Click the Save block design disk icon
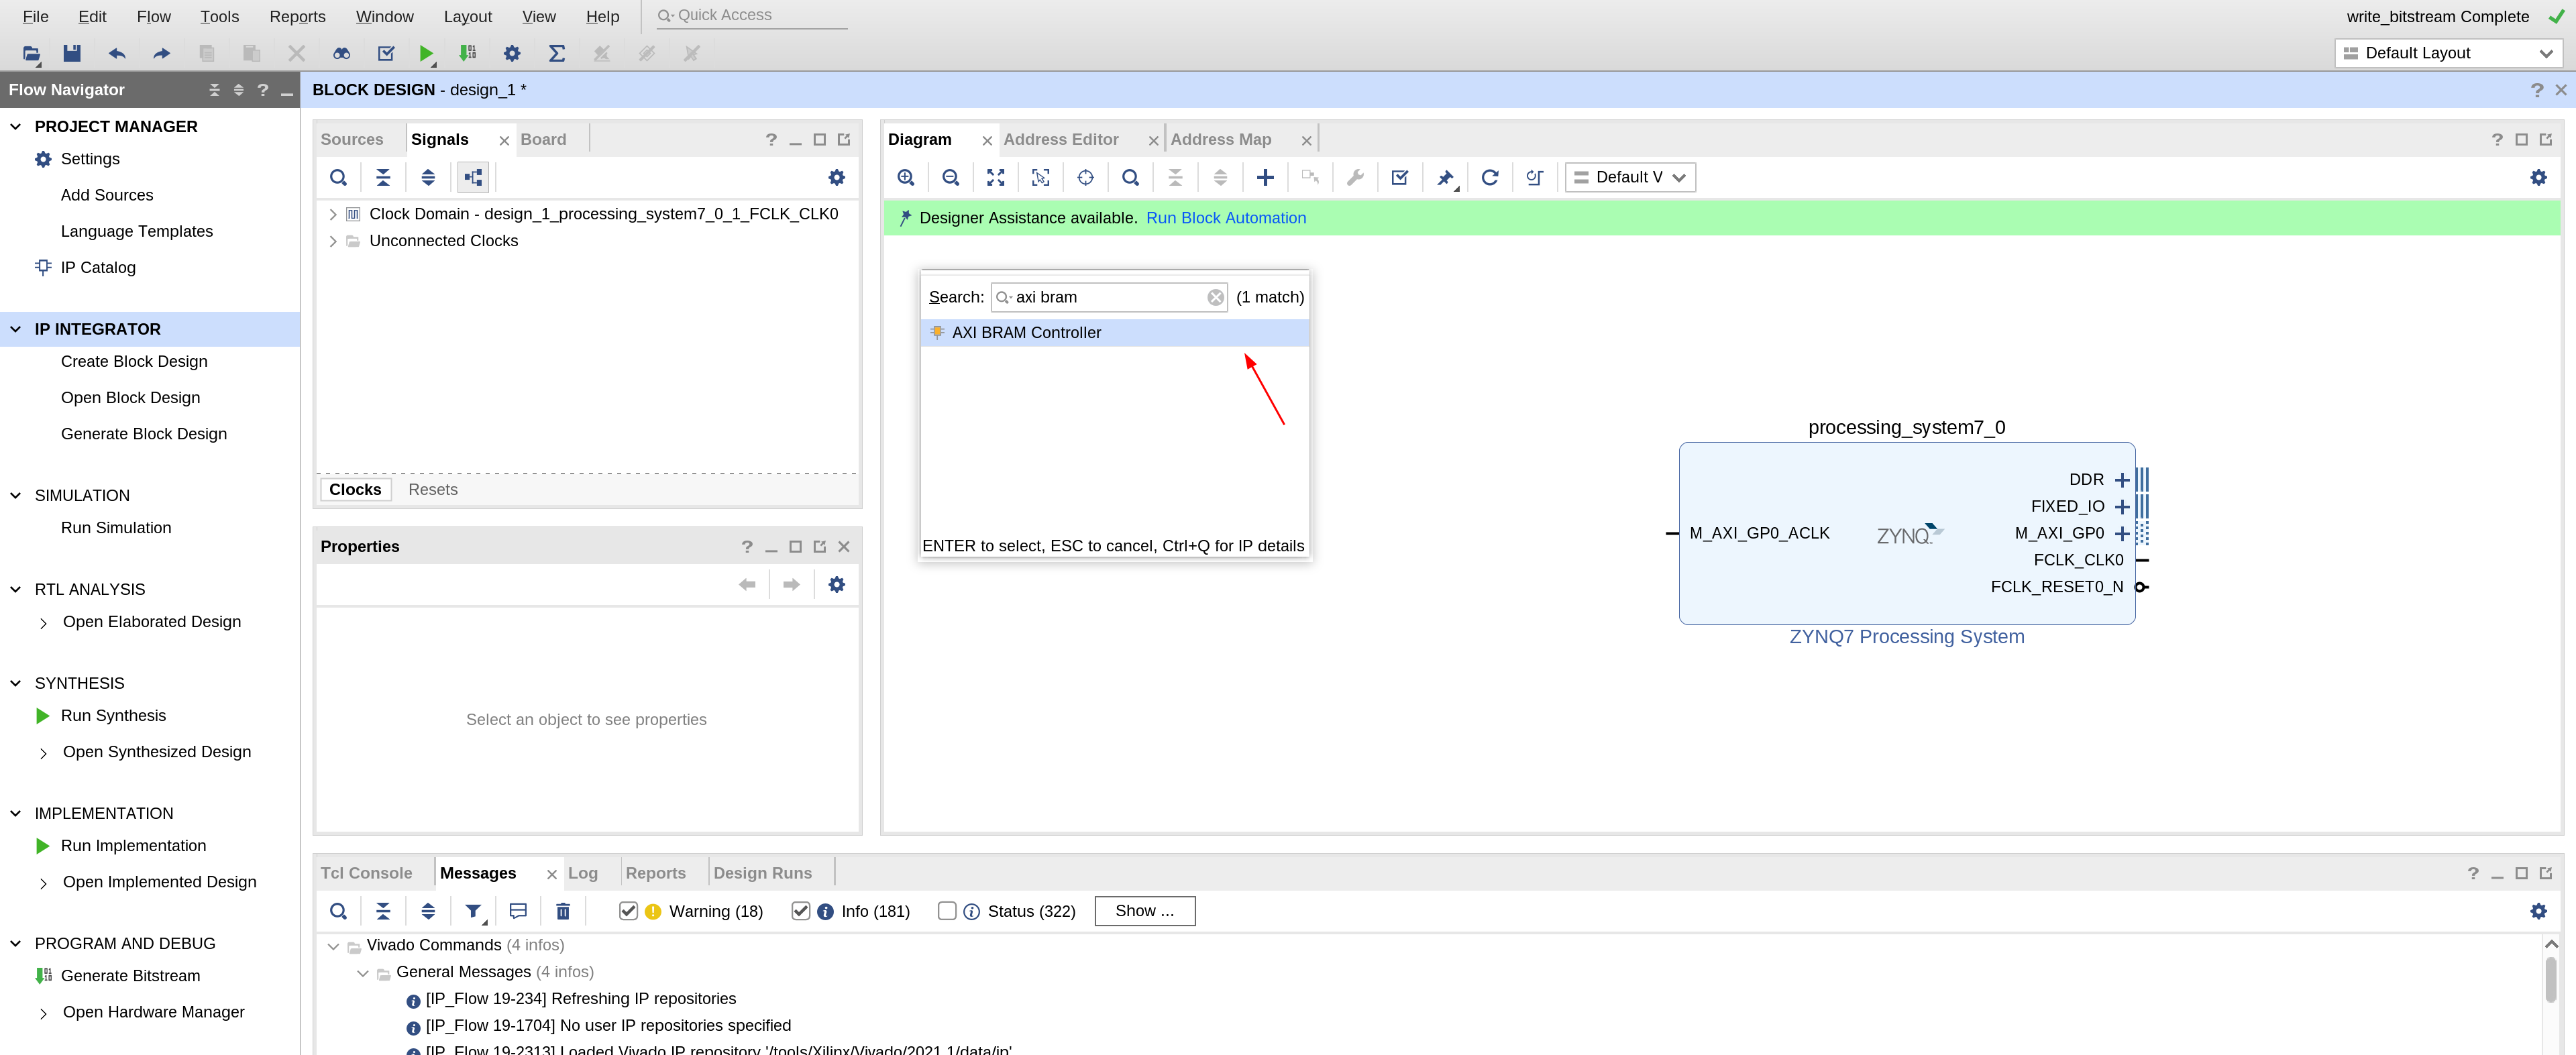This screenshot has height=1055, width=2576. tap(72, 53)
